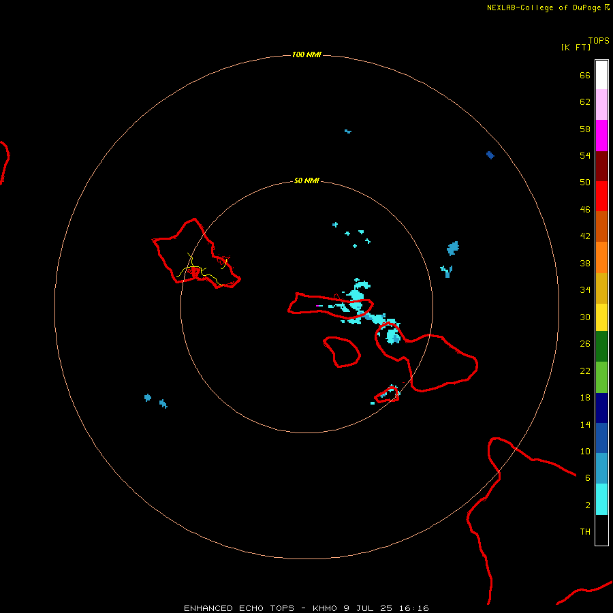Image resolution: width=613 pixels, height=613 pixels.
Task: Click the legend value 66
Action: [x=585, y=75]
